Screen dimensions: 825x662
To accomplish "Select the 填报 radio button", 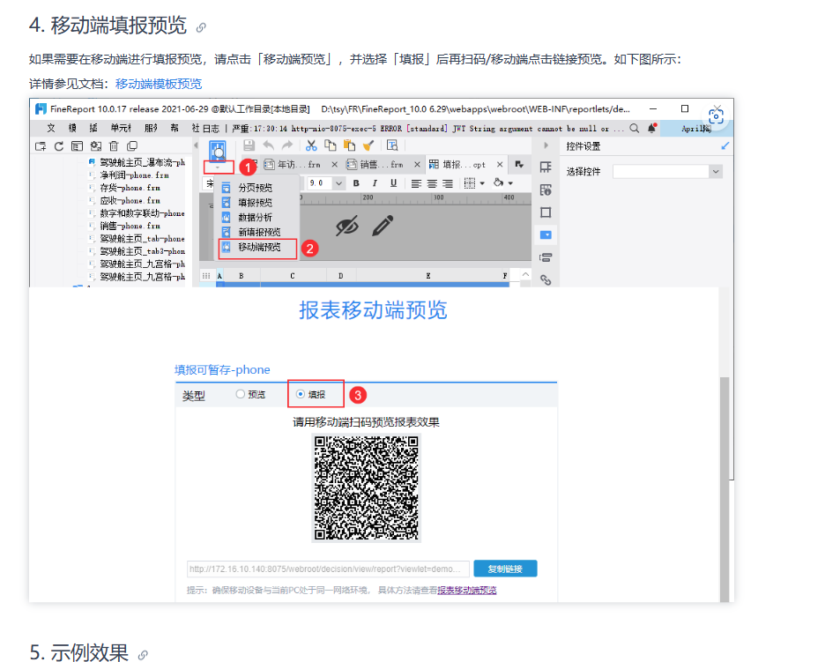I will (301, 394).
